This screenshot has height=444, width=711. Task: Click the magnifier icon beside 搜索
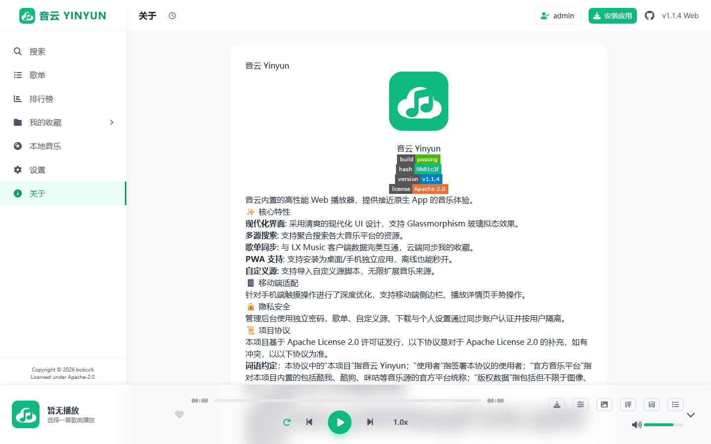[18, 51]
